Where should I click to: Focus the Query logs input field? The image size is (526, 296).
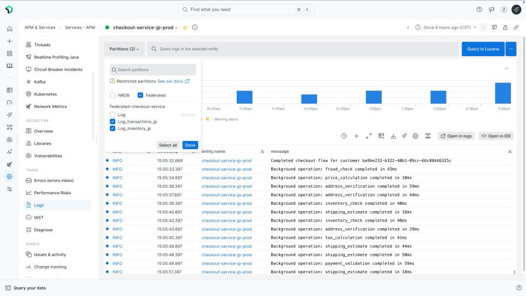303,49
